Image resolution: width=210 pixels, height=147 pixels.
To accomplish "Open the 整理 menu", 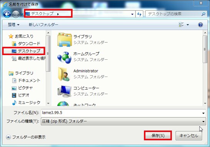I will point(13,24).
